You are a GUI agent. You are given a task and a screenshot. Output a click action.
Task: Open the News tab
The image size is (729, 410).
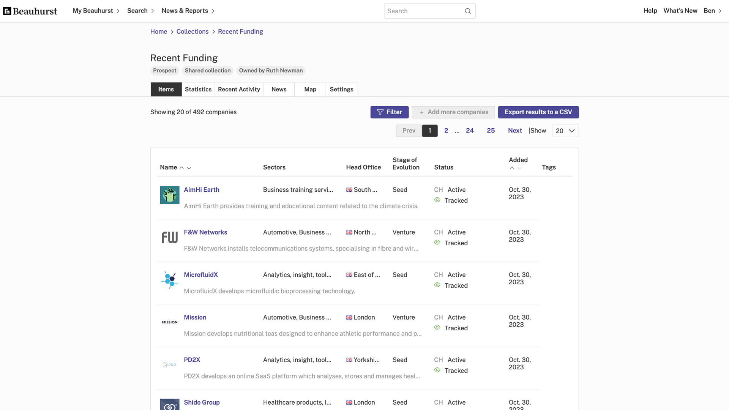pos(279,89)
